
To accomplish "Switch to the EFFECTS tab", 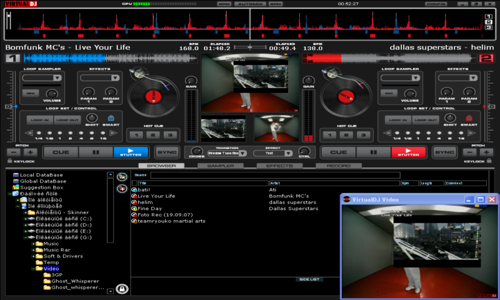I will [279, 166].
